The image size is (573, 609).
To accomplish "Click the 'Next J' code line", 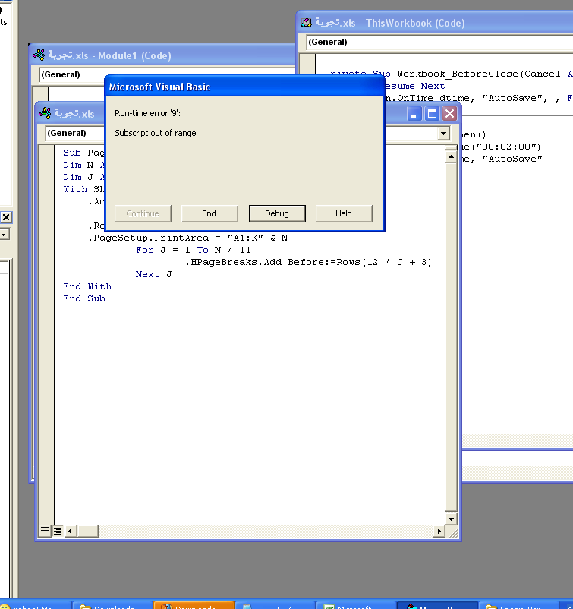I will (x=154, y=274).
